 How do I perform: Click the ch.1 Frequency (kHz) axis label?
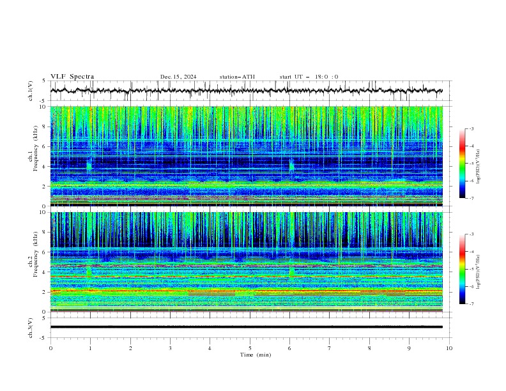pyautogui.click(x=33, y=149)
